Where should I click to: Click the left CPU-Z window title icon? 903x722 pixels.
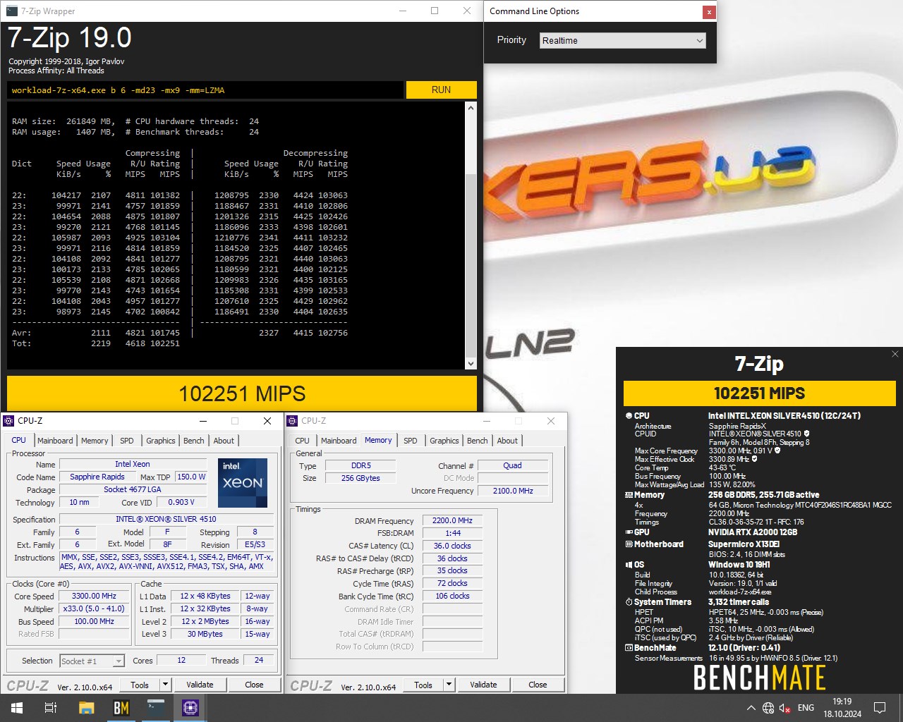(x=9, y=421)
